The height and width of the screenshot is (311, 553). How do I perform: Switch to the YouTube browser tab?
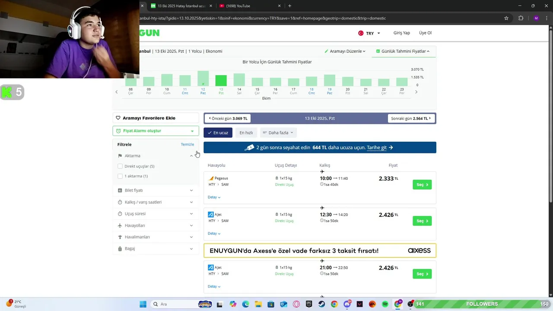pos(249,6)
